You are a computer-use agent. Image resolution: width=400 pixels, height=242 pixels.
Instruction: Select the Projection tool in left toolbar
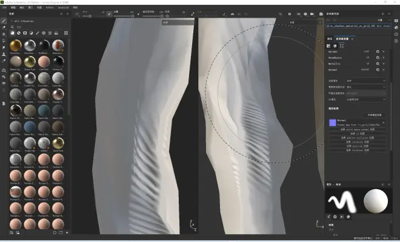pos(4,34)
